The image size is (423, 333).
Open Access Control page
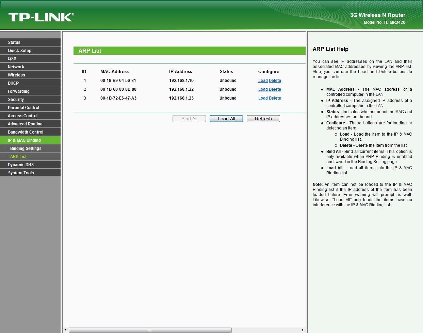30,116
